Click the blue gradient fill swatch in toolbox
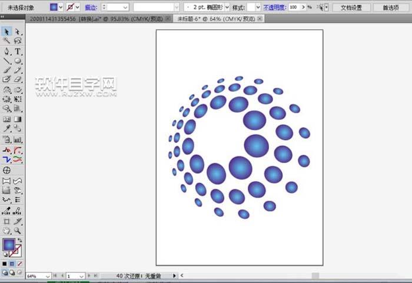The image size is (412, 283). [10, 244]
